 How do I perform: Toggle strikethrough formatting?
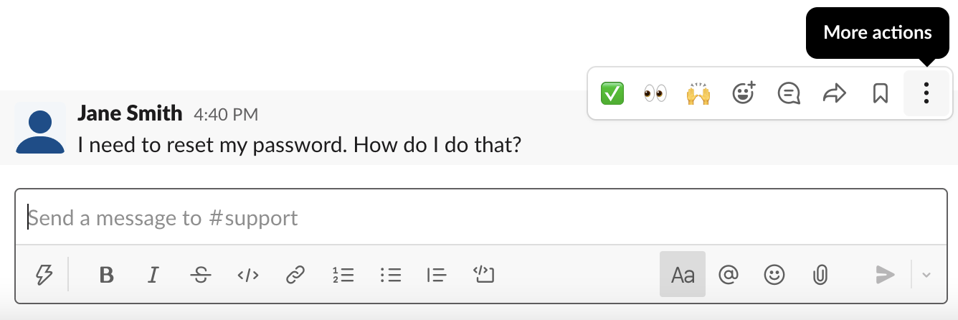201,274
